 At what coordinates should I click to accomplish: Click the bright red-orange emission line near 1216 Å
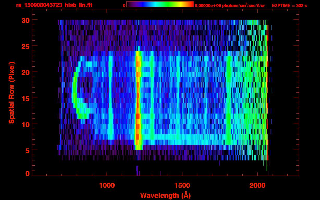tap(138, 100)
